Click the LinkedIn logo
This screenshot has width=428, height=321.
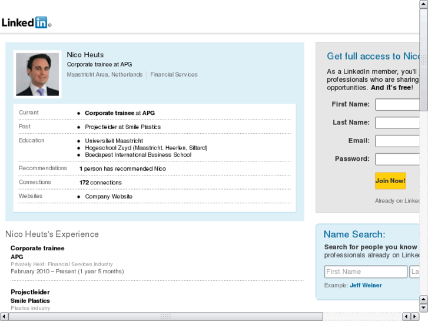coord(26,22)
